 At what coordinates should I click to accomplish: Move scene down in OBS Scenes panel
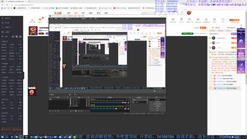coord(58,111)
